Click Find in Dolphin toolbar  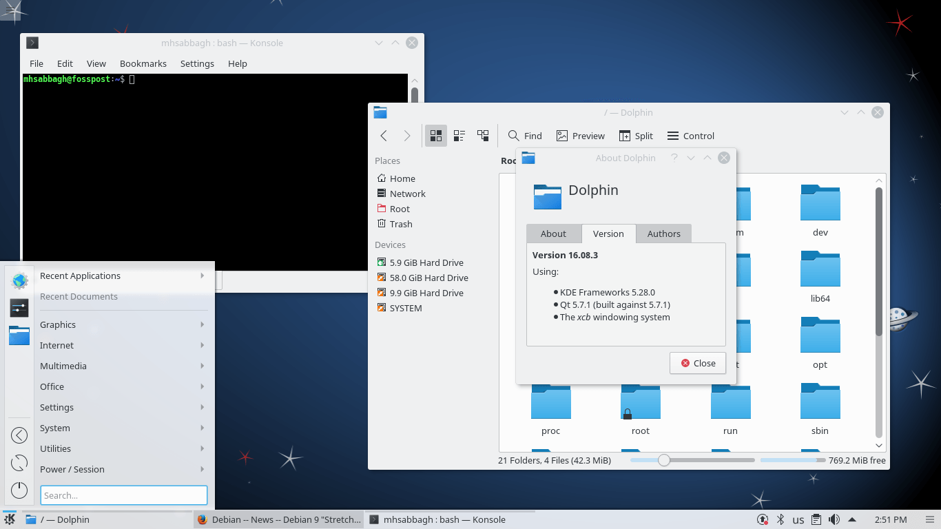coord(525,136)
